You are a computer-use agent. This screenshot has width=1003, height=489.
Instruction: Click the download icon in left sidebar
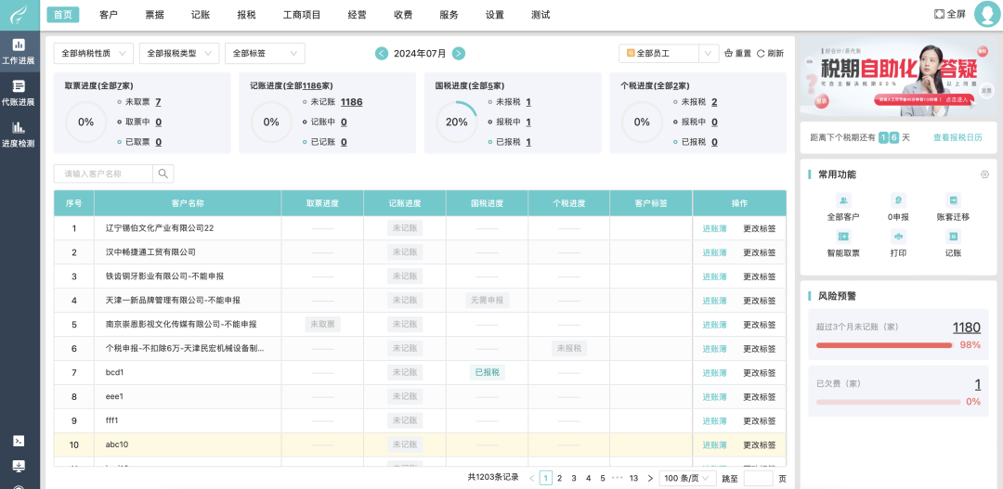19,465
